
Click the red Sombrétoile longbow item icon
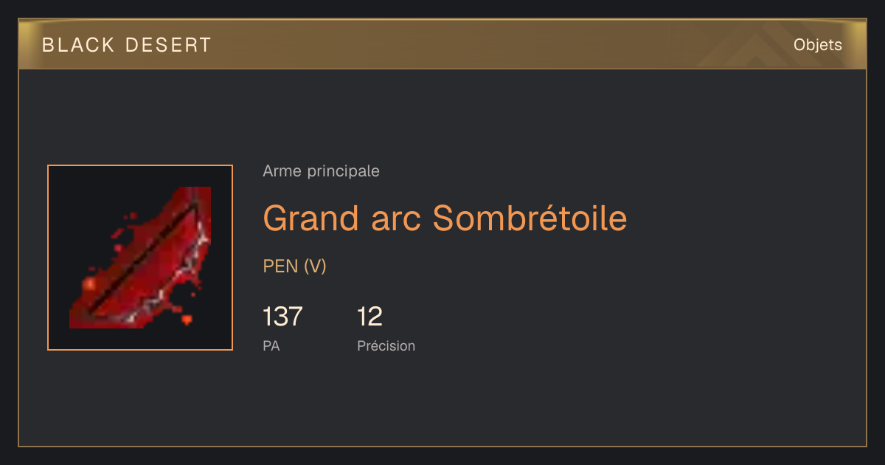(140, 258)
